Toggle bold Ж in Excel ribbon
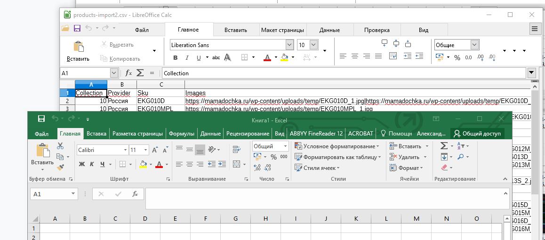The width and height of the screenshot is (545, 240). [81, 164]
